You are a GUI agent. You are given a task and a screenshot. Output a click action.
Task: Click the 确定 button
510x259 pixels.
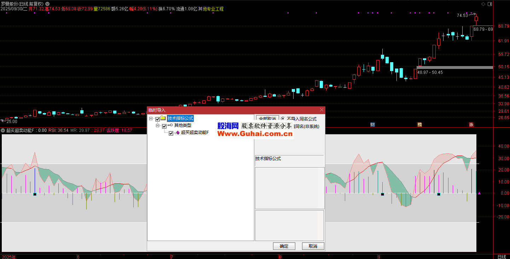click(284, 246)
